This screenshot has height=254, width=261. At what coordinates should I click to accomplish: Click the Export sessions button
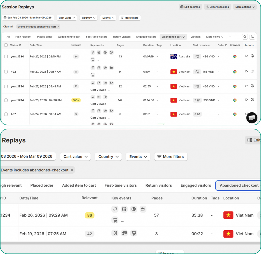pyautogui.click(x=217, y=7)
